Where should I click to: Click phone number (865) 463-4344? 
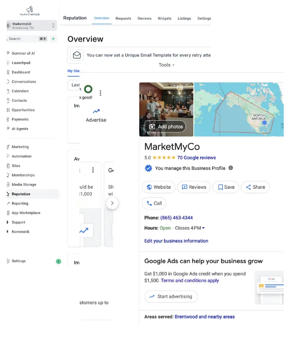pyautogui.click(x=176, y=218)
